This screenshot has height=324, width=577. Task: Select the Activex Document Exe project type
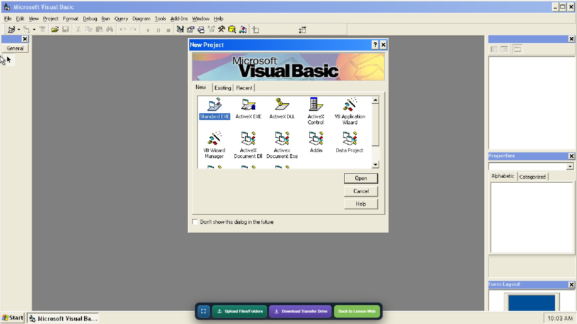click(282, 145)
